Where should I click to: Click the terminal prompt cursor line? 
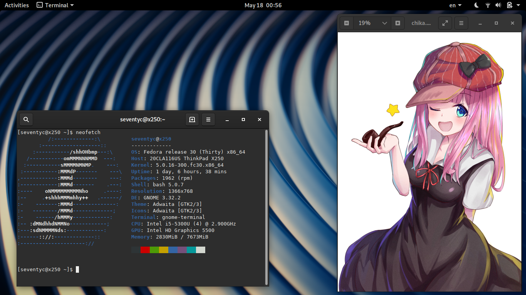coord(48,270)
